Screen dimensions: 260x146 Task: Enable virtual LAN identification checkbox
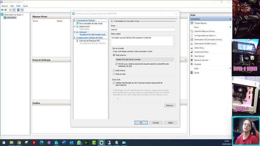point(114,83)
